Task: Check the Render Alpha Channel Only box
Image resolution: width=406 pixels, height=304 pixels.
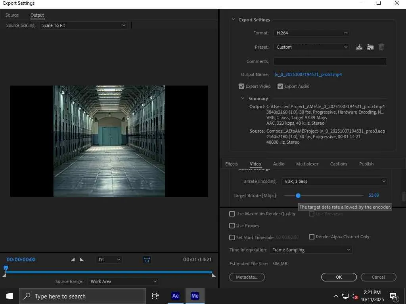Action: point(312,237)
